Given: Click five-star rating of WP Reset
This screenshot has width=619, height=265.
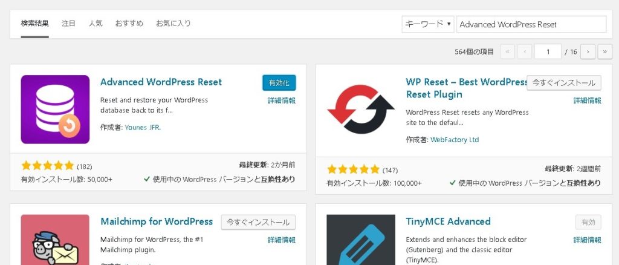Looking at the screenshot, I should coord(354,169).
